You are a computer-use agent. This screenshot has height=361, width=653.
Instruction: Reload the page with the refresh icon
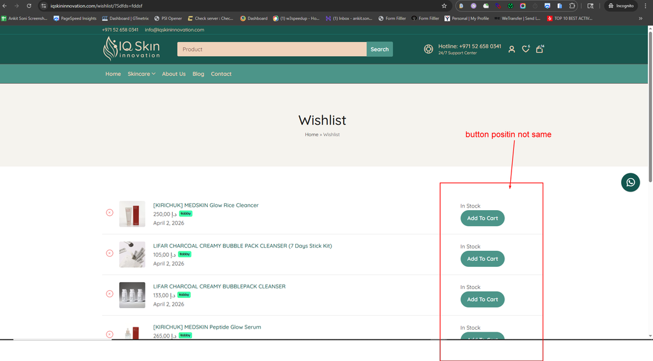[29, 6]
